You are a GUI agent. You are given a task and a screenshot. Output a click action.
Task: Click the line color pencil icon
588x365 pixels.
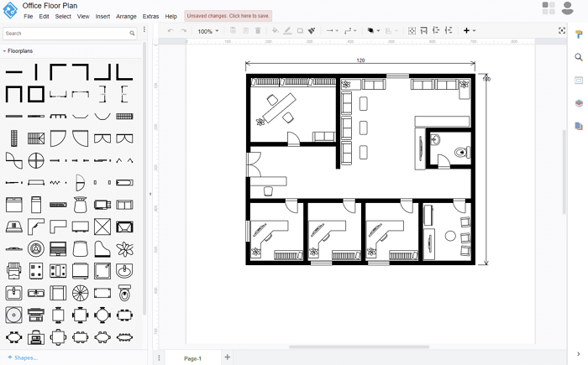point(287,31)
